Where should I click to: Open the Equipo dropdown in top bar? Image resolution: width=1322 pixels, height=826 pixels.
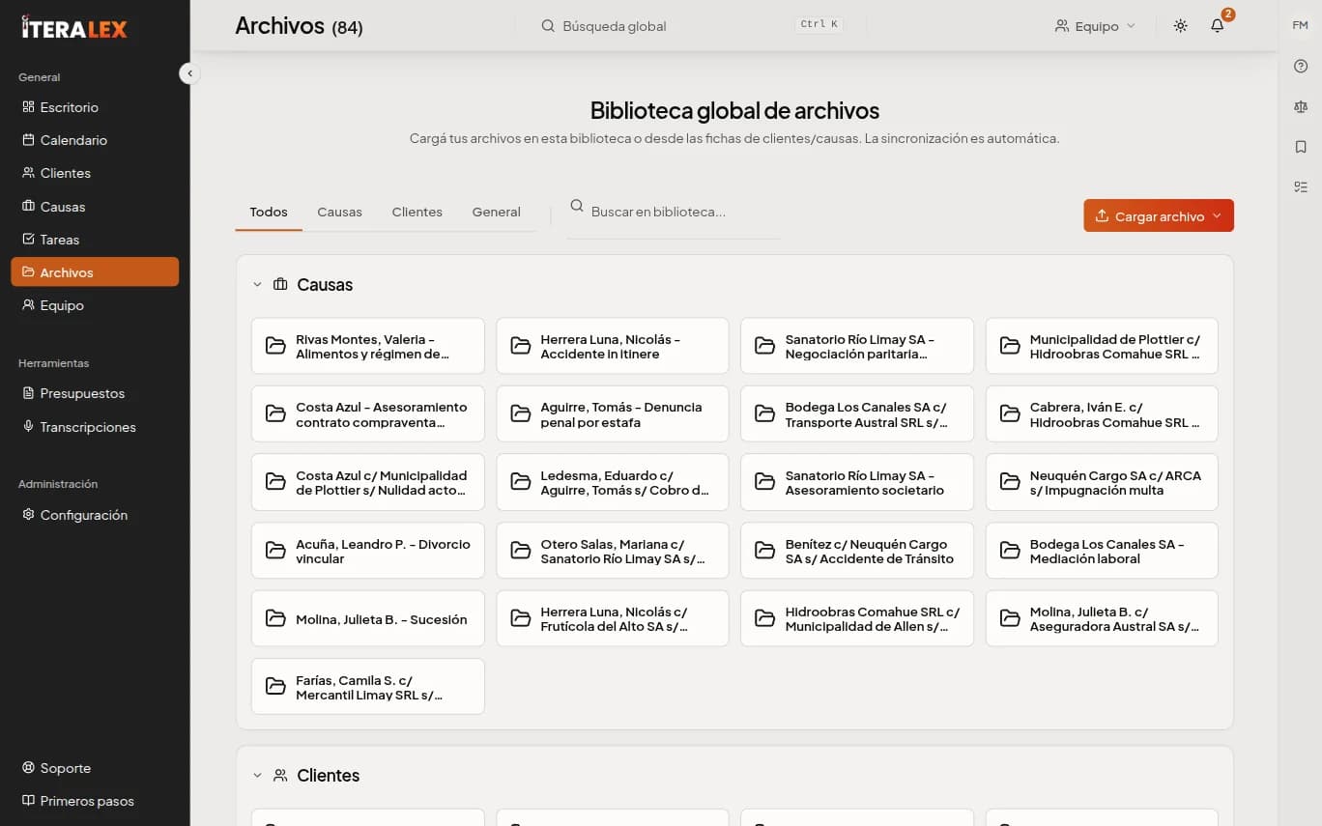pyautogui.click(x=1095, y=26)
